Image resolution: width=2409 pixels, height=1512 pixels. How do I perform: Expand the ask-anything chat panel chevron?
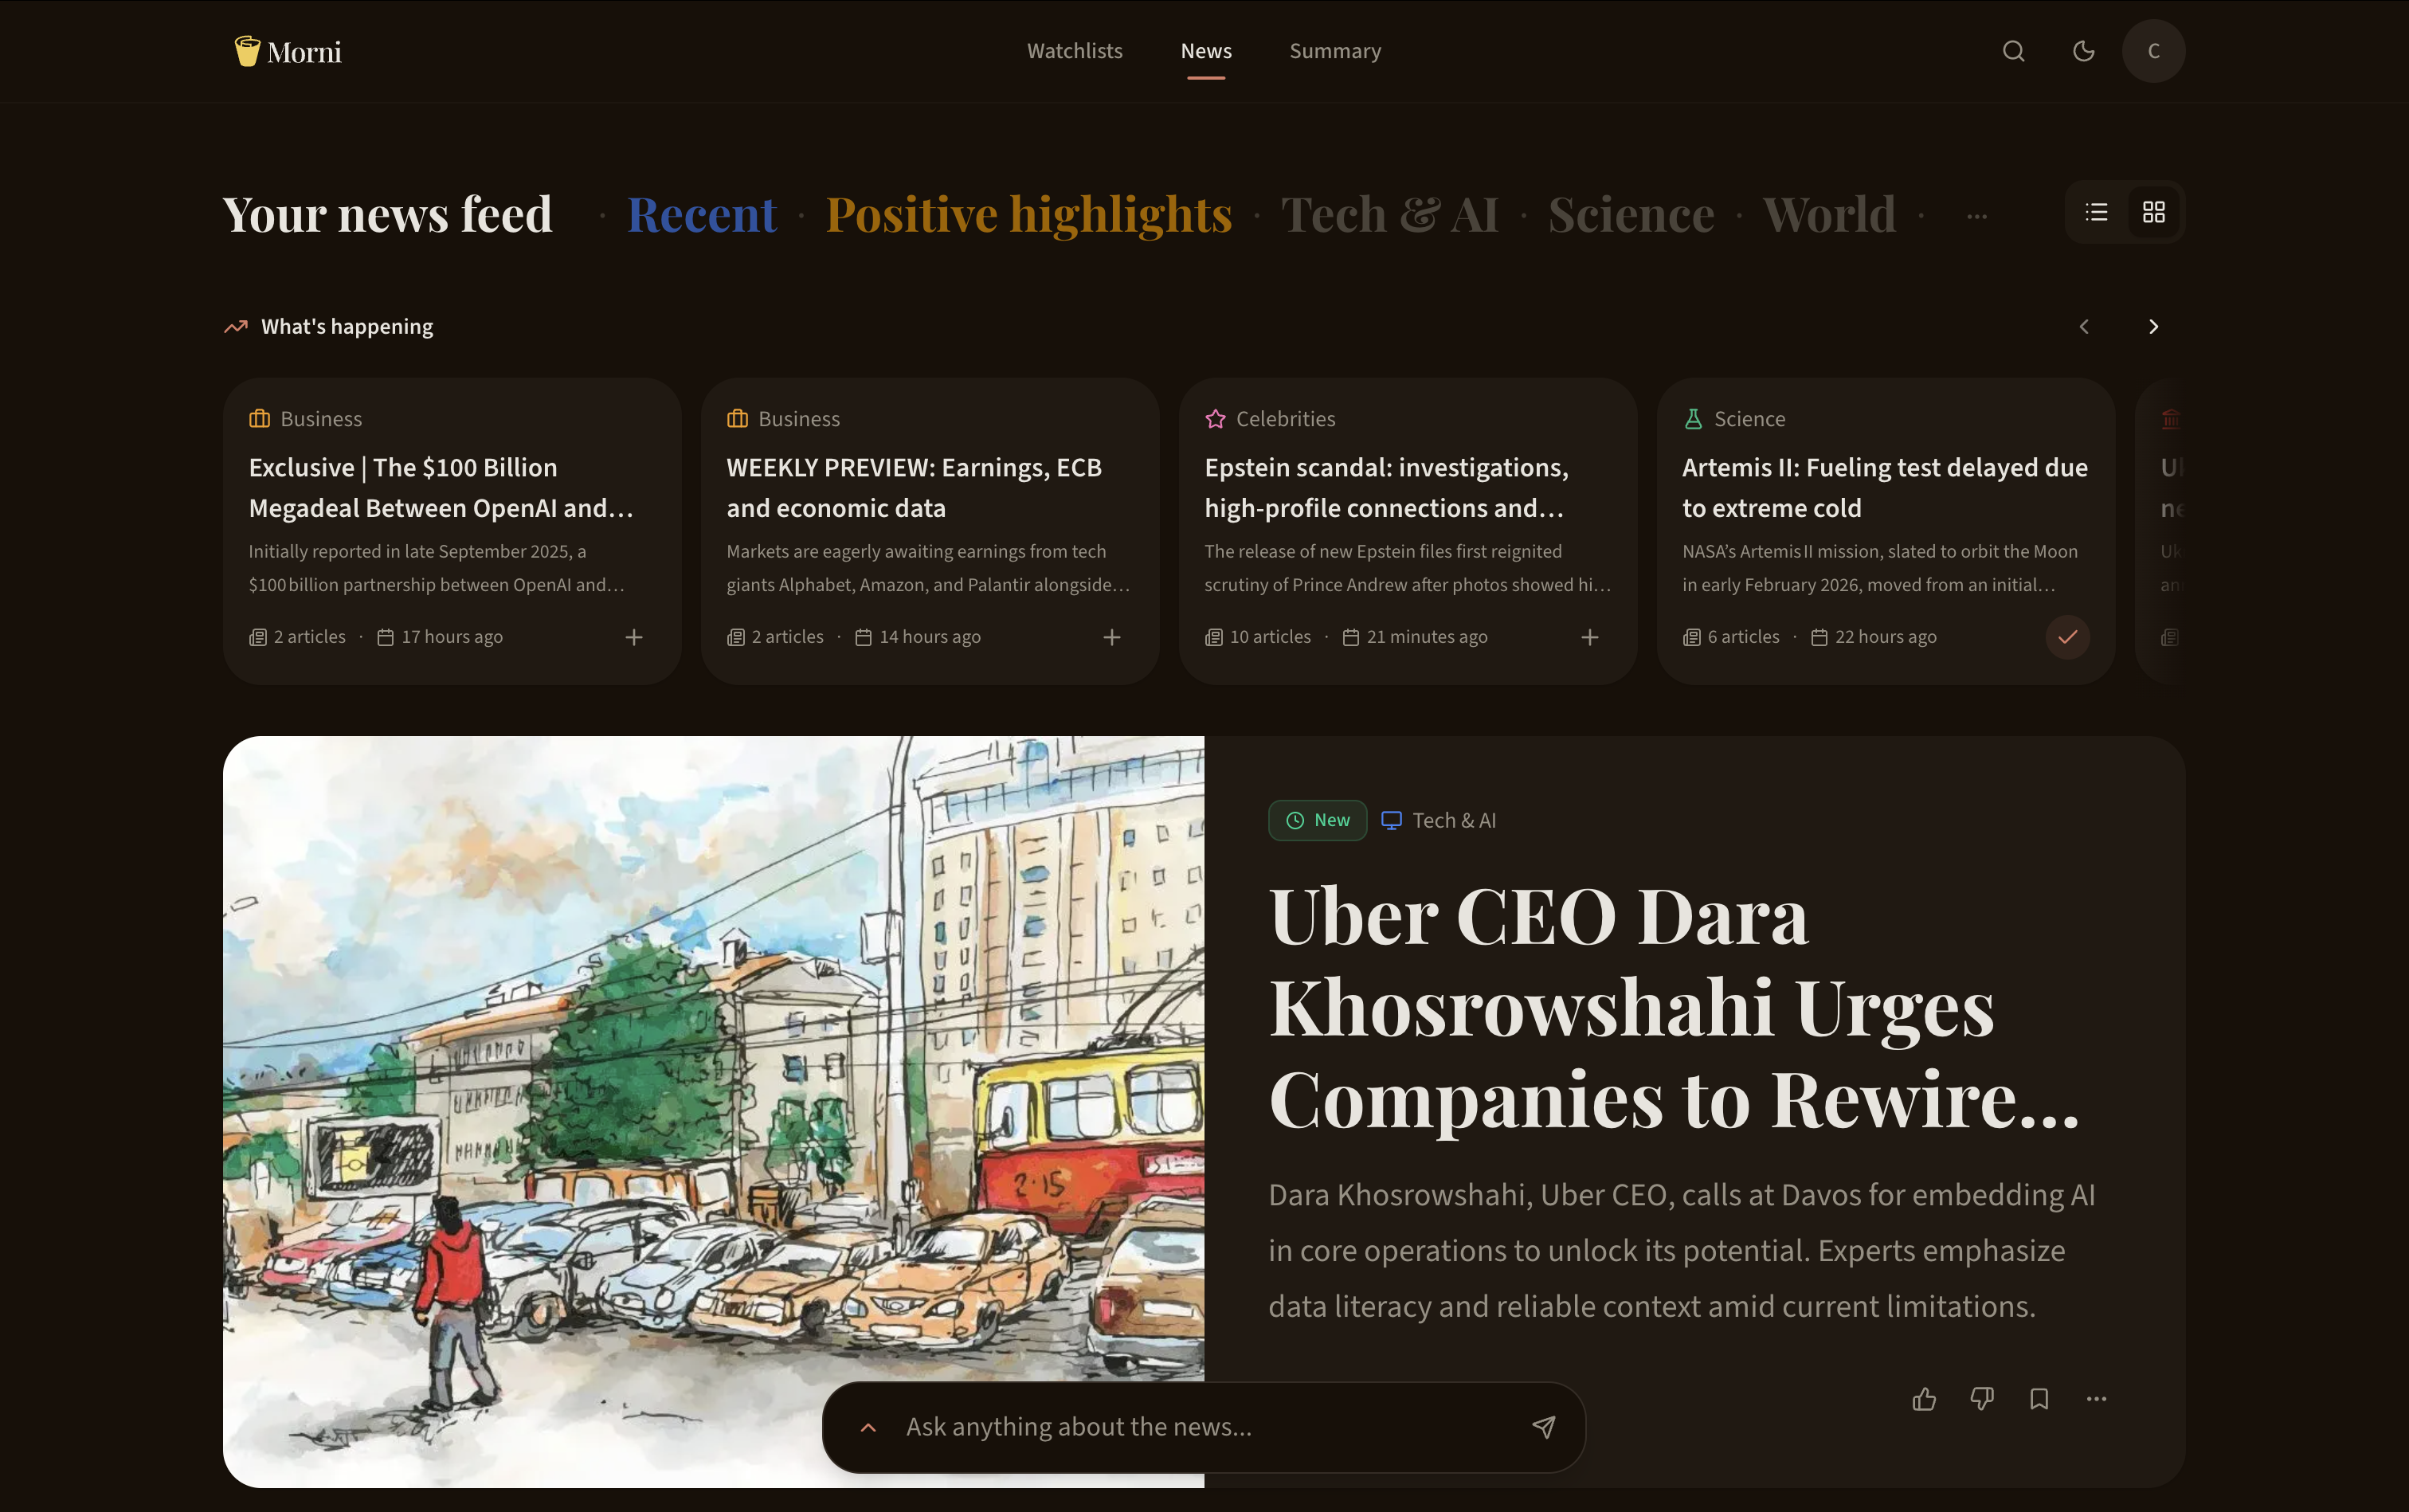coord(868,1427)
